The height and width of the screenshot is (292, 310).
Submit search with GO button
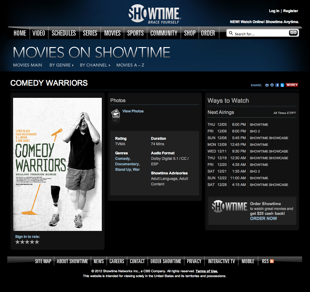pos(293,33)
